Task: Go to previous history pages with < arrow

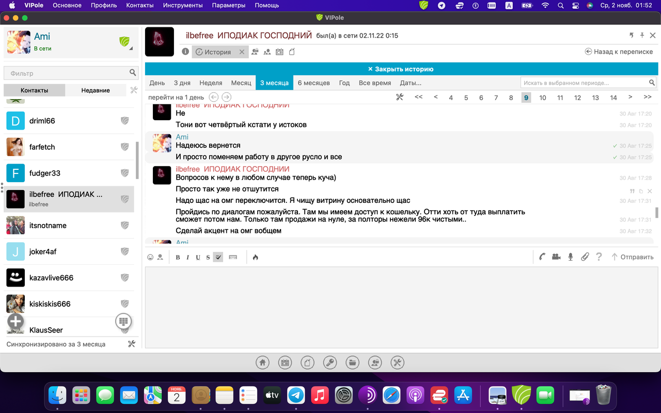Action: pos(436,97)
